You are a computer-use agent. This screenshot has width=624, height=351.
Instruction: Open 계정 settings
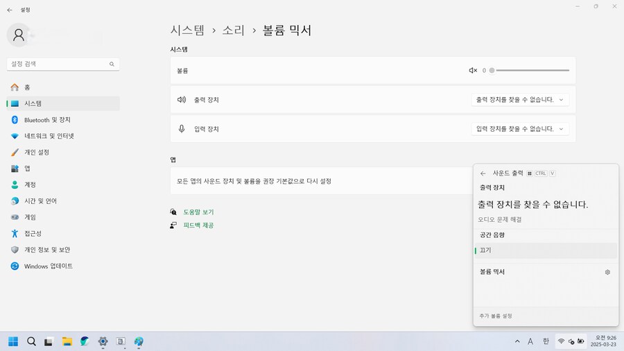point(63,185)
